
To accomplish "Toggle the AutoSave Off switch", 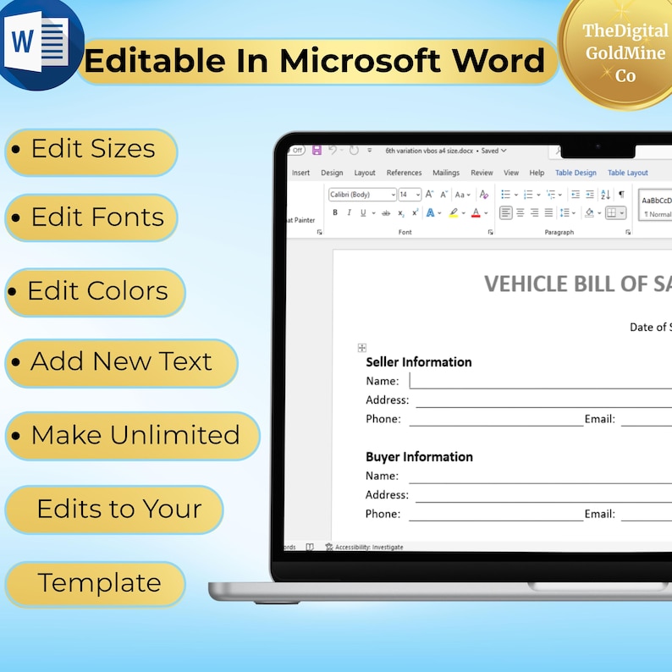I will tap(296, 151).
